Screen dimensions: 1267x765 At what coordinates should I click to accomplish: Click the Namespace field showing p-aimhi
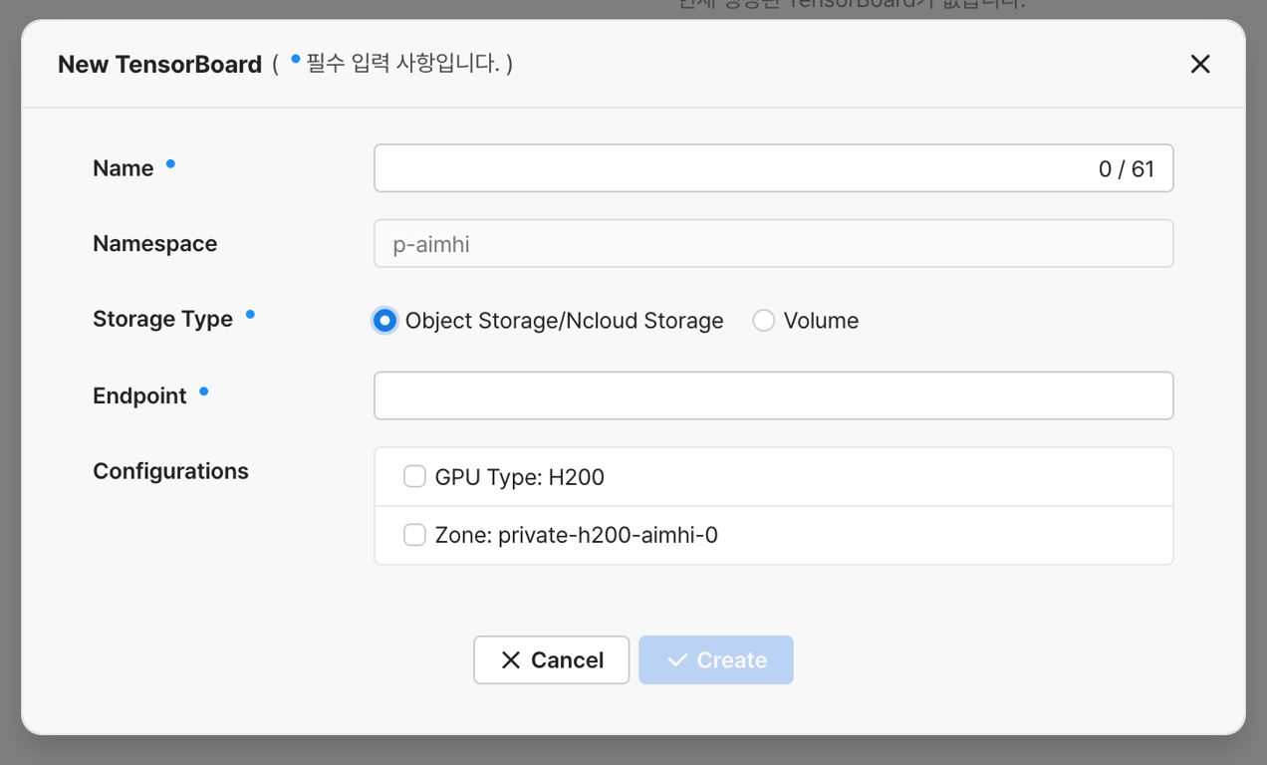pyautogui.click(x=773, y=244)
